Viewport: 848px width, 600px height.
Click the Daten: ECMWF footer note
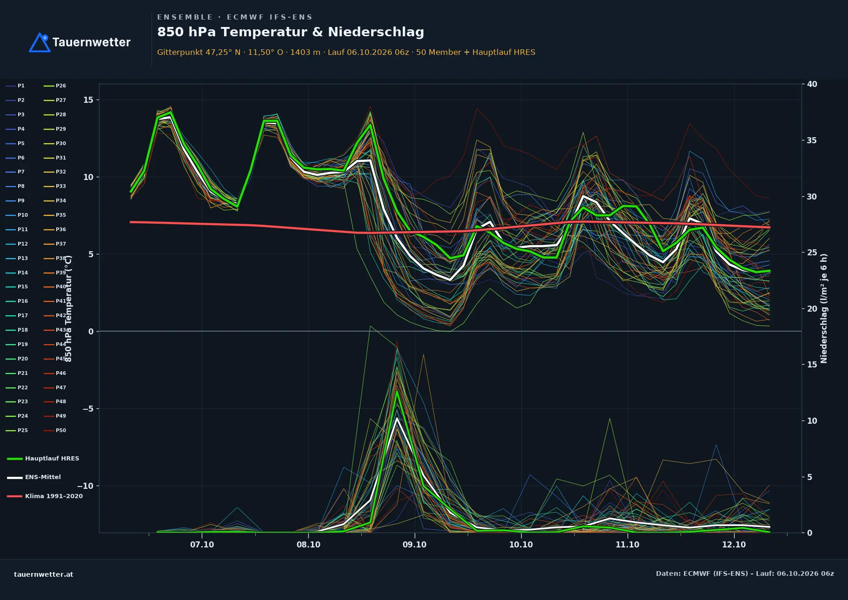(745, 574)
